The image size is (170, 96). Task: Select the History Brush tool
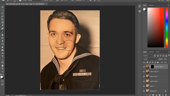[x=2, y=38]
